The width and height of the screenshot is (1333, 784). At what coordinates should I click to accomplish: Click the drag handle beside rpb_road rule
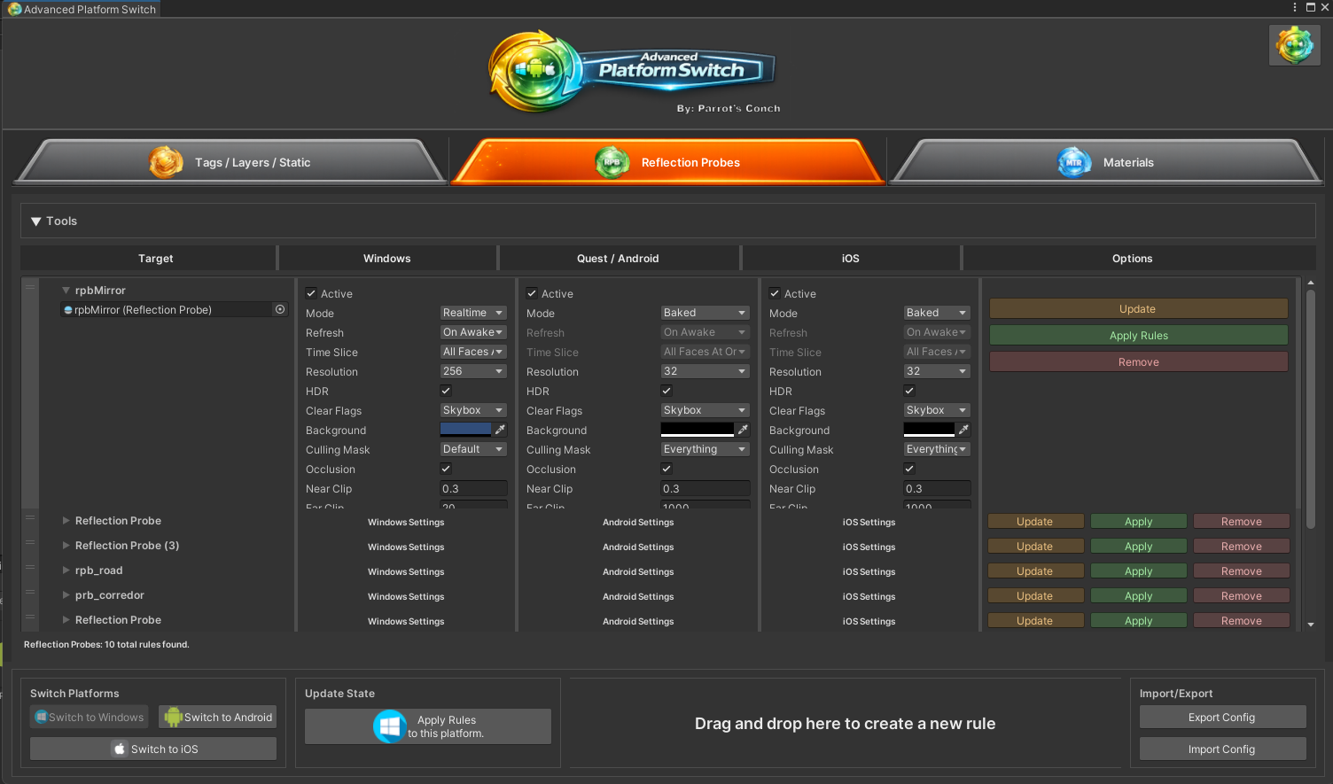click(x=30, y=568)
